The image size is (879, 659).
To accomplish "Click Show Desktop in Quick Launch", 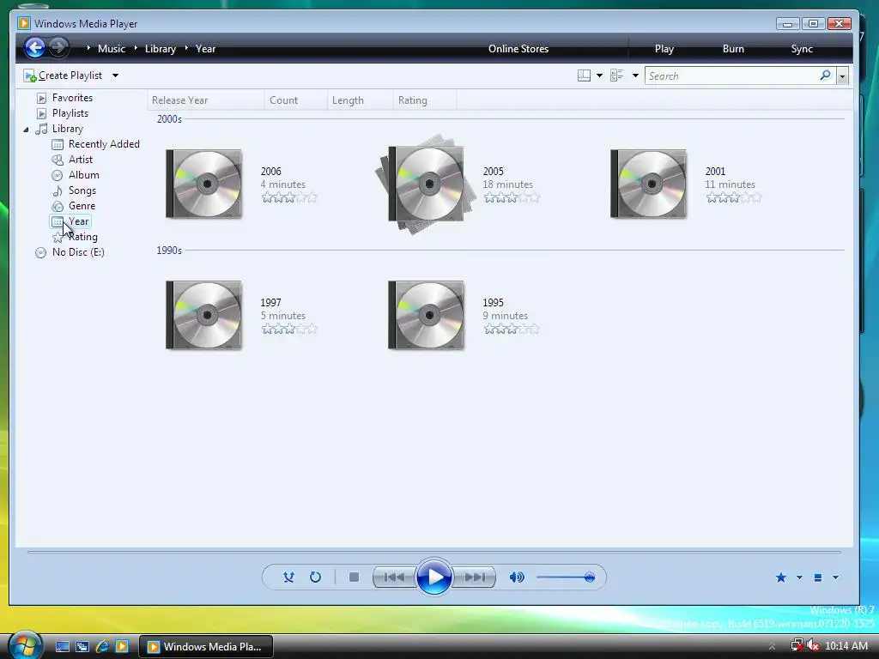I will tap(62, 647).
